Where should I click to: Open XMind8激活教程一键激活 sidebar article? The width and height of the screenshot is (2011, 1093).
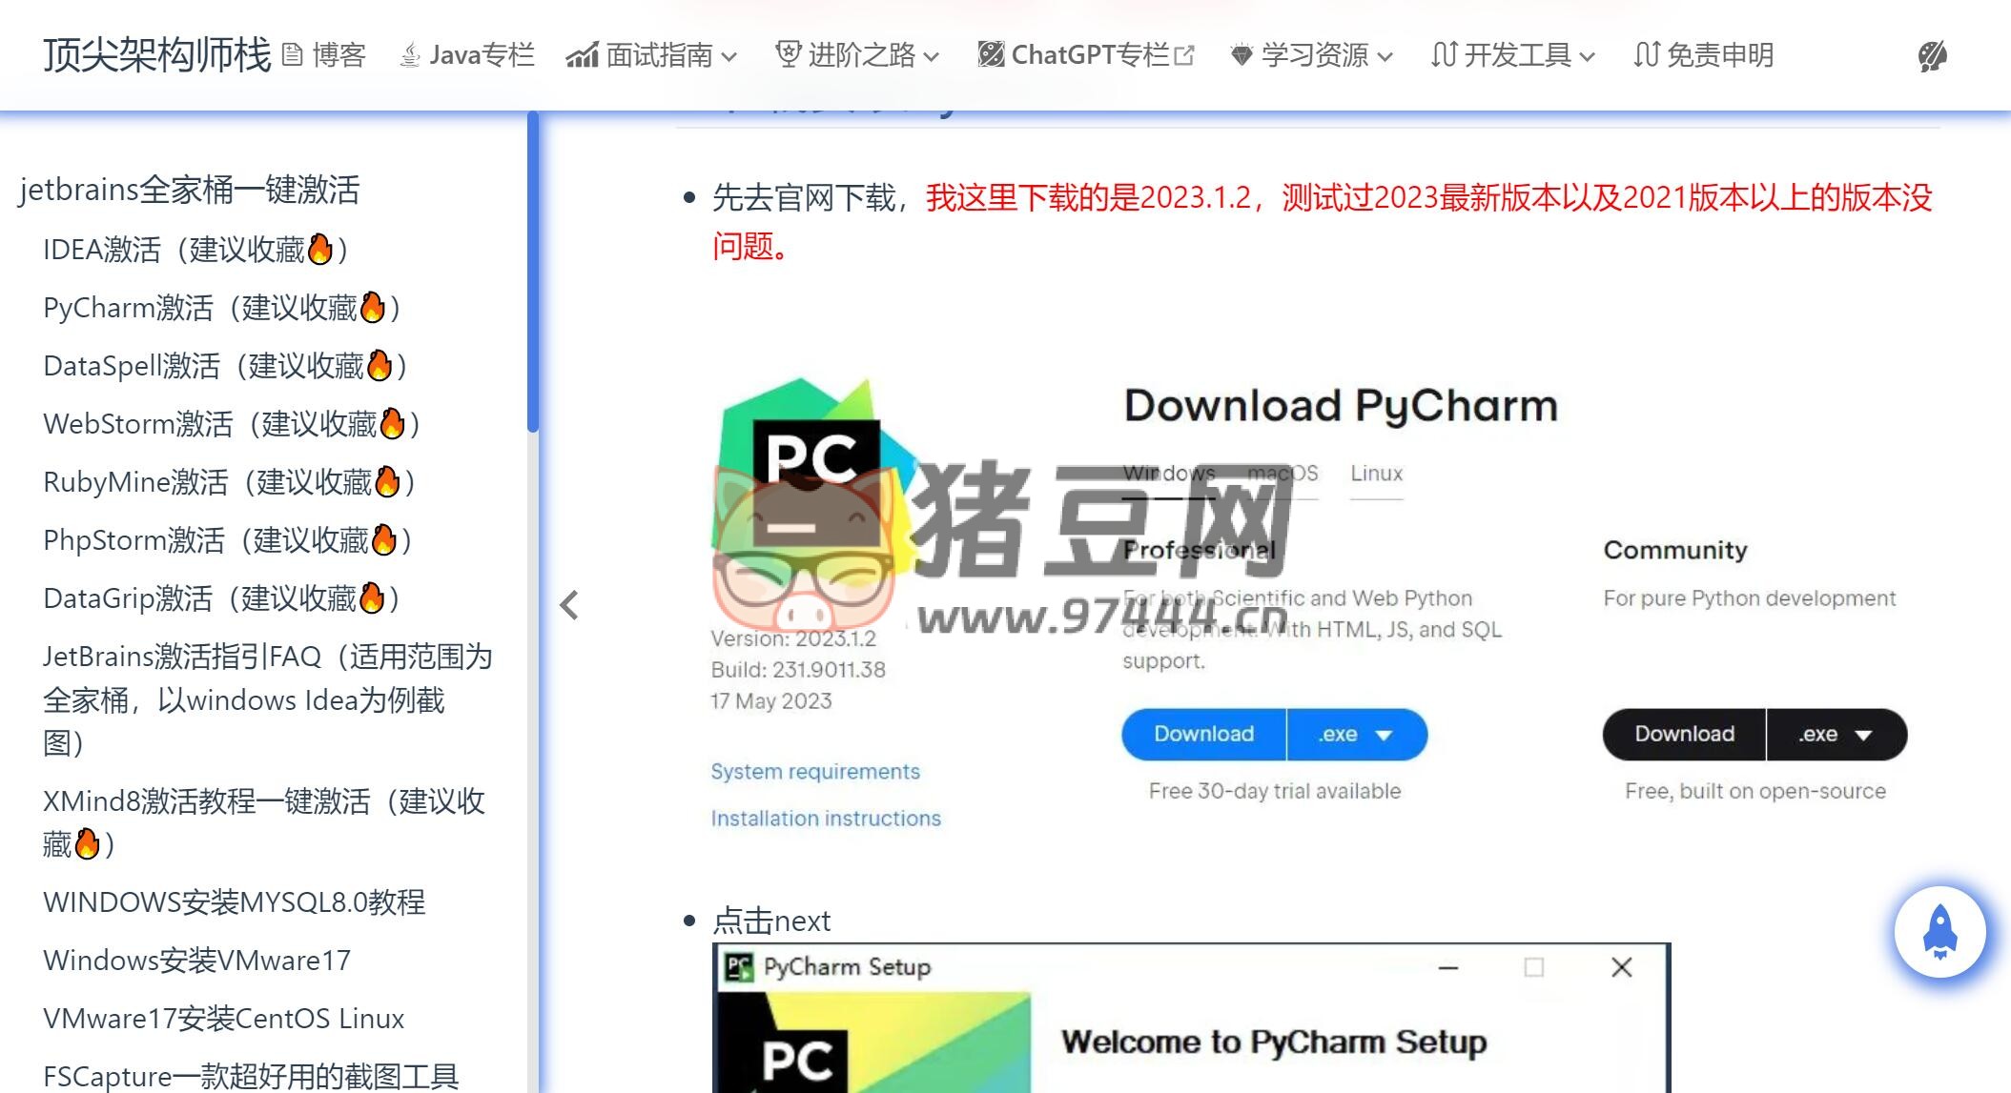click(264, 822)
